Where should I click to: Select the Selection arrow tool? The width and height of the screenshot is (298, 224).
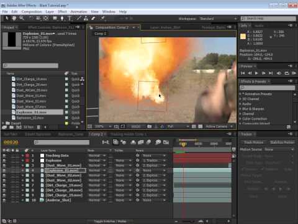[x=7, y=18]
